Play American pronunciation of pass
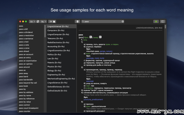 point(100,37)
